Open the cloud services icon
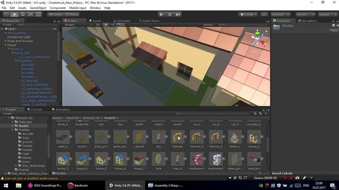339x190 pixels. point(264,14)
